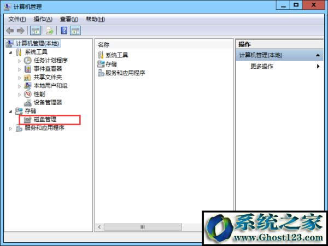328x246 pixels.
Task: Click 系统工具 icon in center list
Action: (x=101, y=55)
